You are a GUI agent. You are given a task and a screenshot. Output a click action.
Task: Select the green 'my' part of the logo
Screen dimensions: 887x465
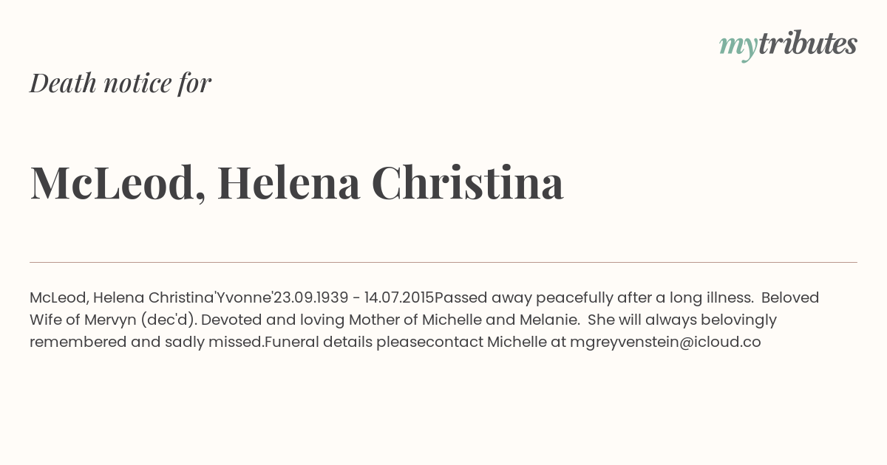pos(738,48)
